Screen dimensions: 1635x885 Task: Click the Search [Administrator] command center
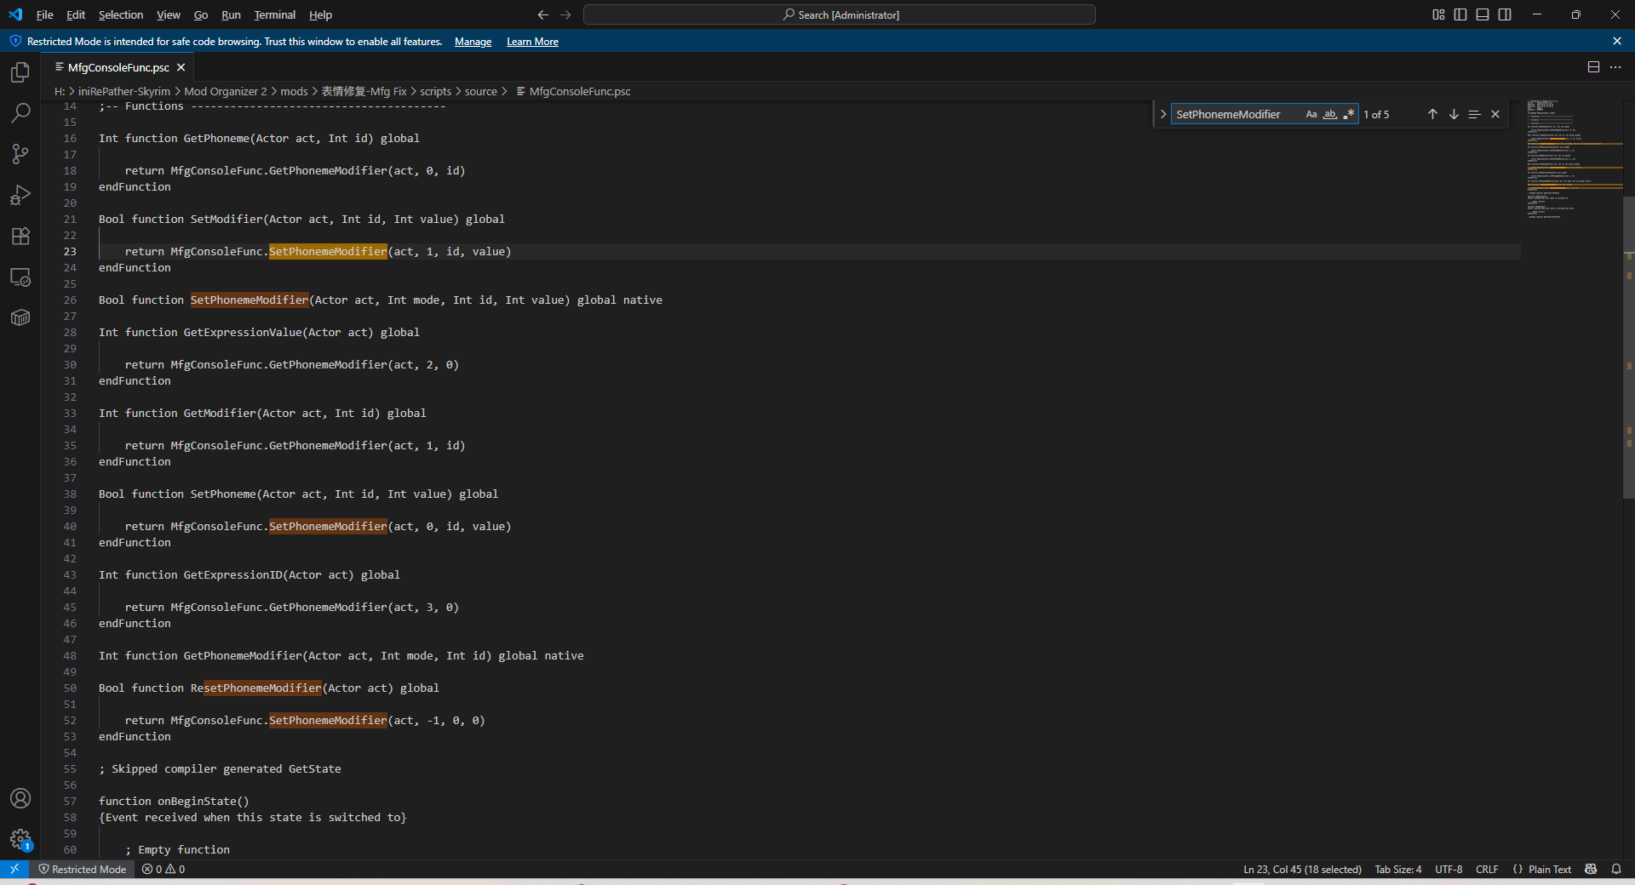point(840,14)
